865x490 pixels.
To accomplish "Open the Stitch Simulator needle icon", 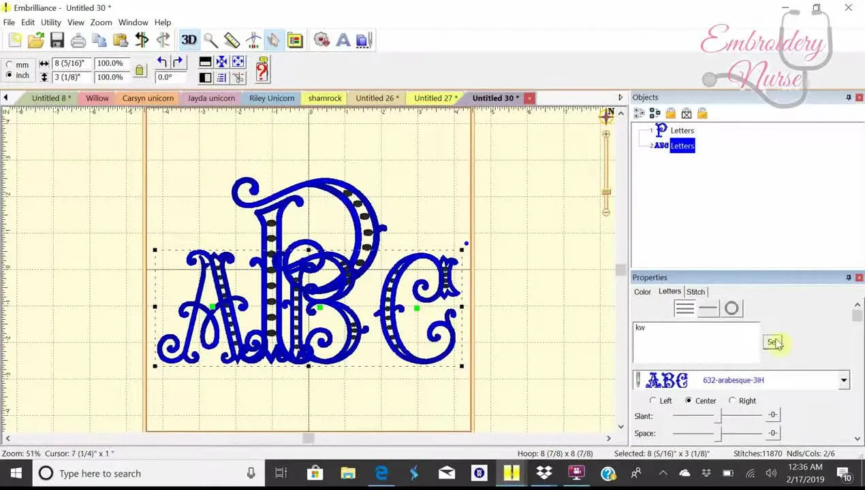I will (253, 39).
